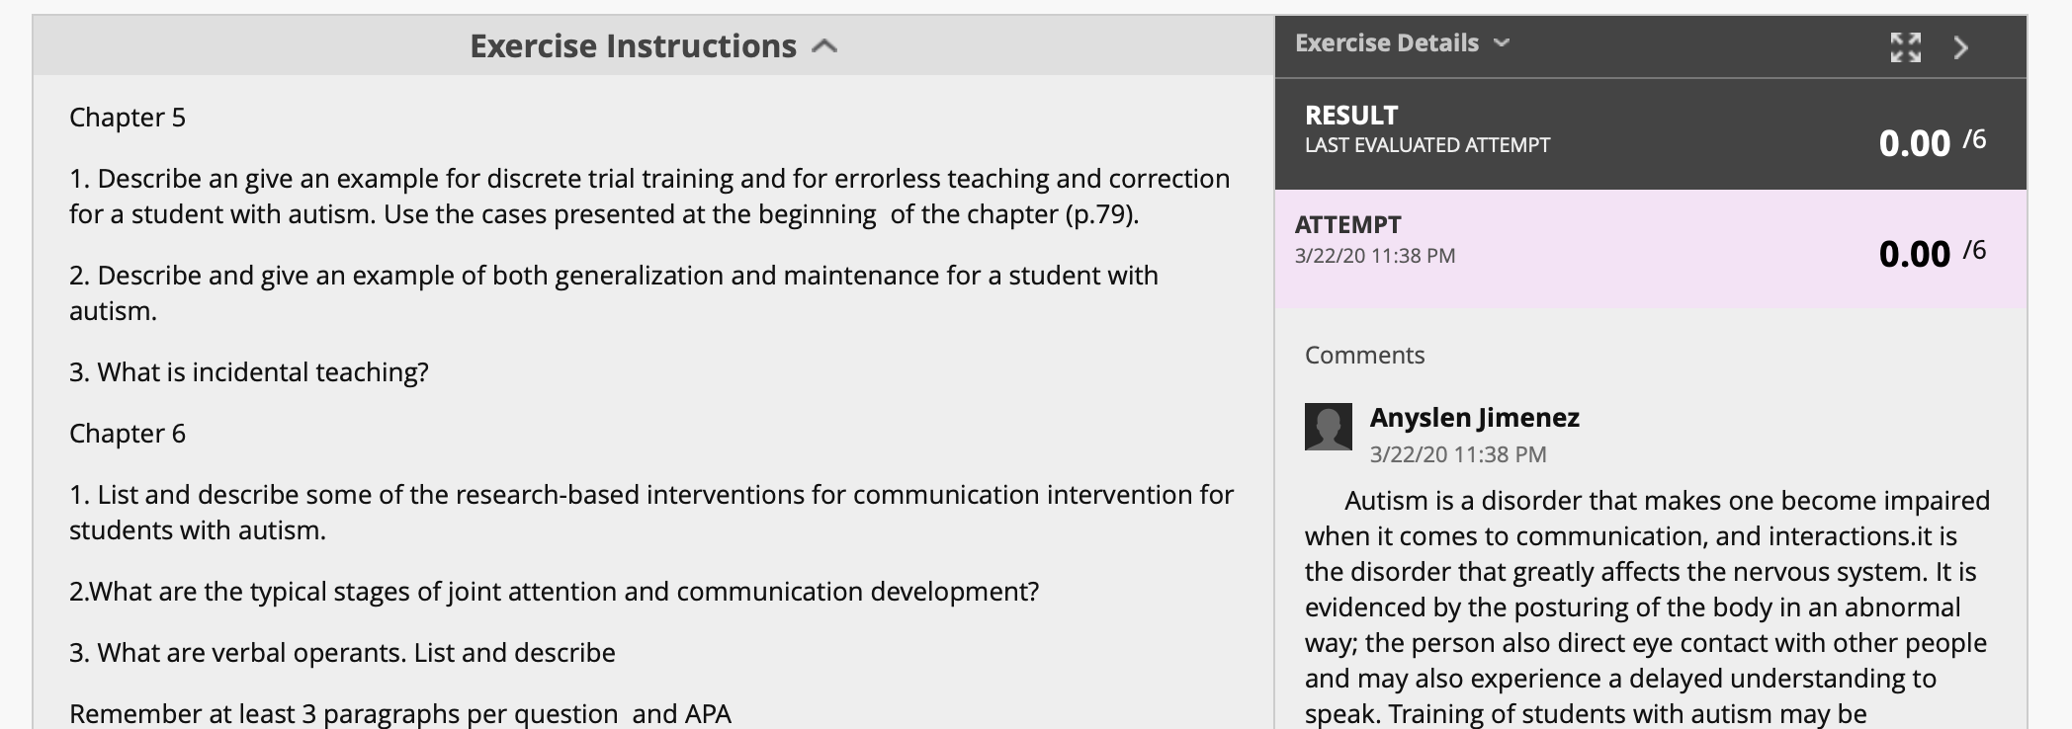The height and width of the screenshot is (729, 2072).
Task: Select the attempt dated 3/22/20 11:38 PM
Action: click(1650, 249)
